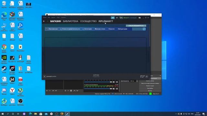Open the ДРУЗЬЯ И ЧАТ friends icon
Viewport: 207px width, 116px height.
pyautogui.click(x=147, y=76)
